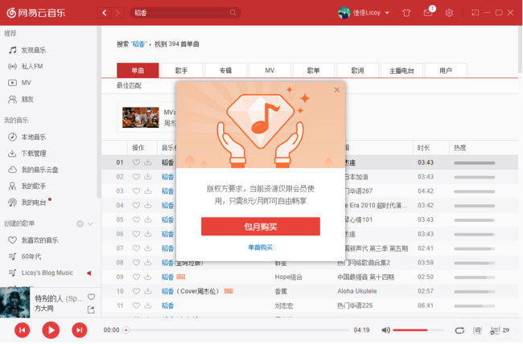523x344 pixels.
Task: Switch to the 主播电台 tab
Action: [x=402, y=71]
